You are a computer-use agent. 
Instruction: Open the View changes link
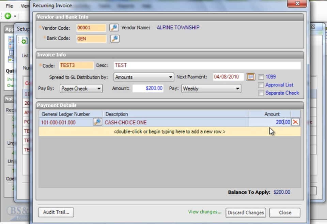click(205, 212)
